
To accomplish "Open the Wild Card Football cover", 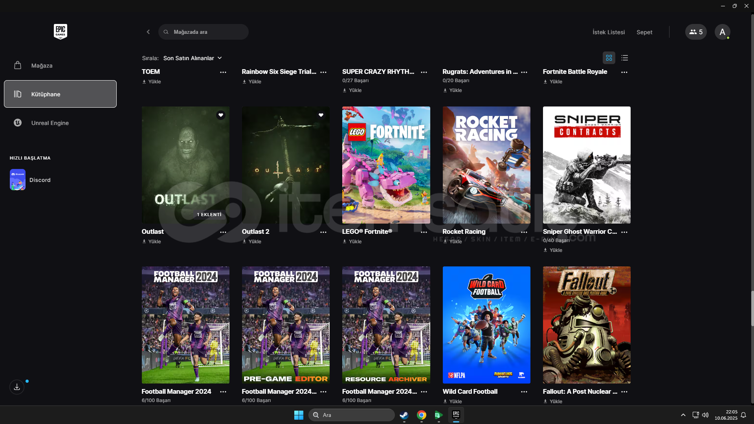I will point(486,325).
